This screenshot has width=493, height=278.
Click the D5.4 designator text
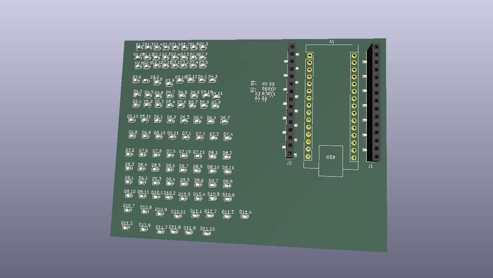click(170, 101)
